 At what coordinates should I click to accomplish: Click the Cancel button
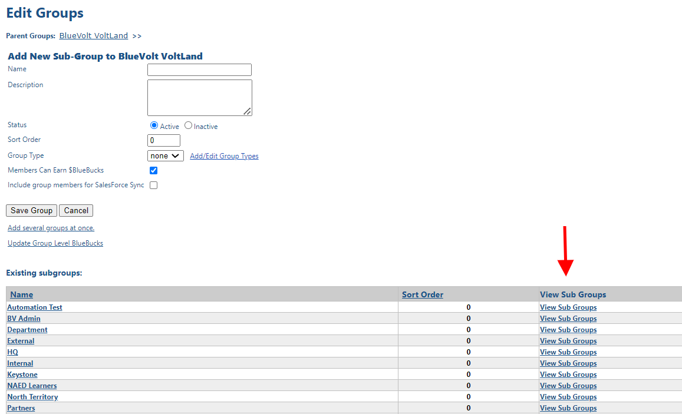[75, 210]
